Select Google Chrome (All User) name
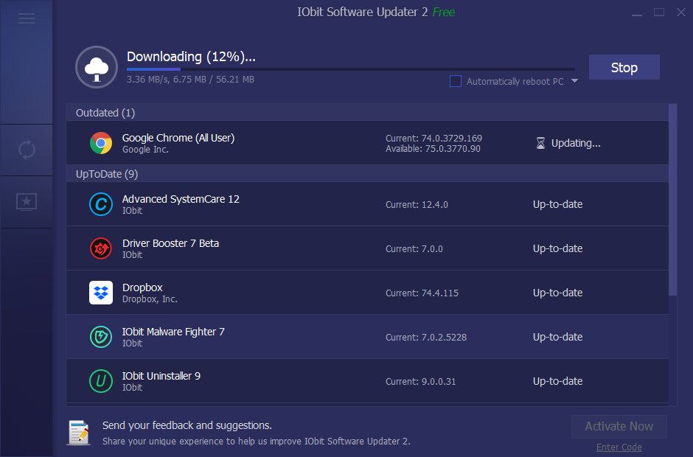The image size is (693, 457). click(178, 138)
